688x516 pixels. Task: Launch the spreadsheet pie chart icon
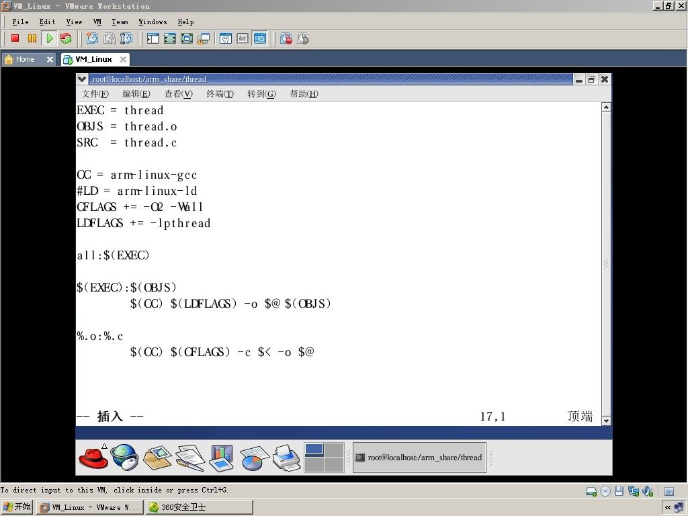click(254, 458)
